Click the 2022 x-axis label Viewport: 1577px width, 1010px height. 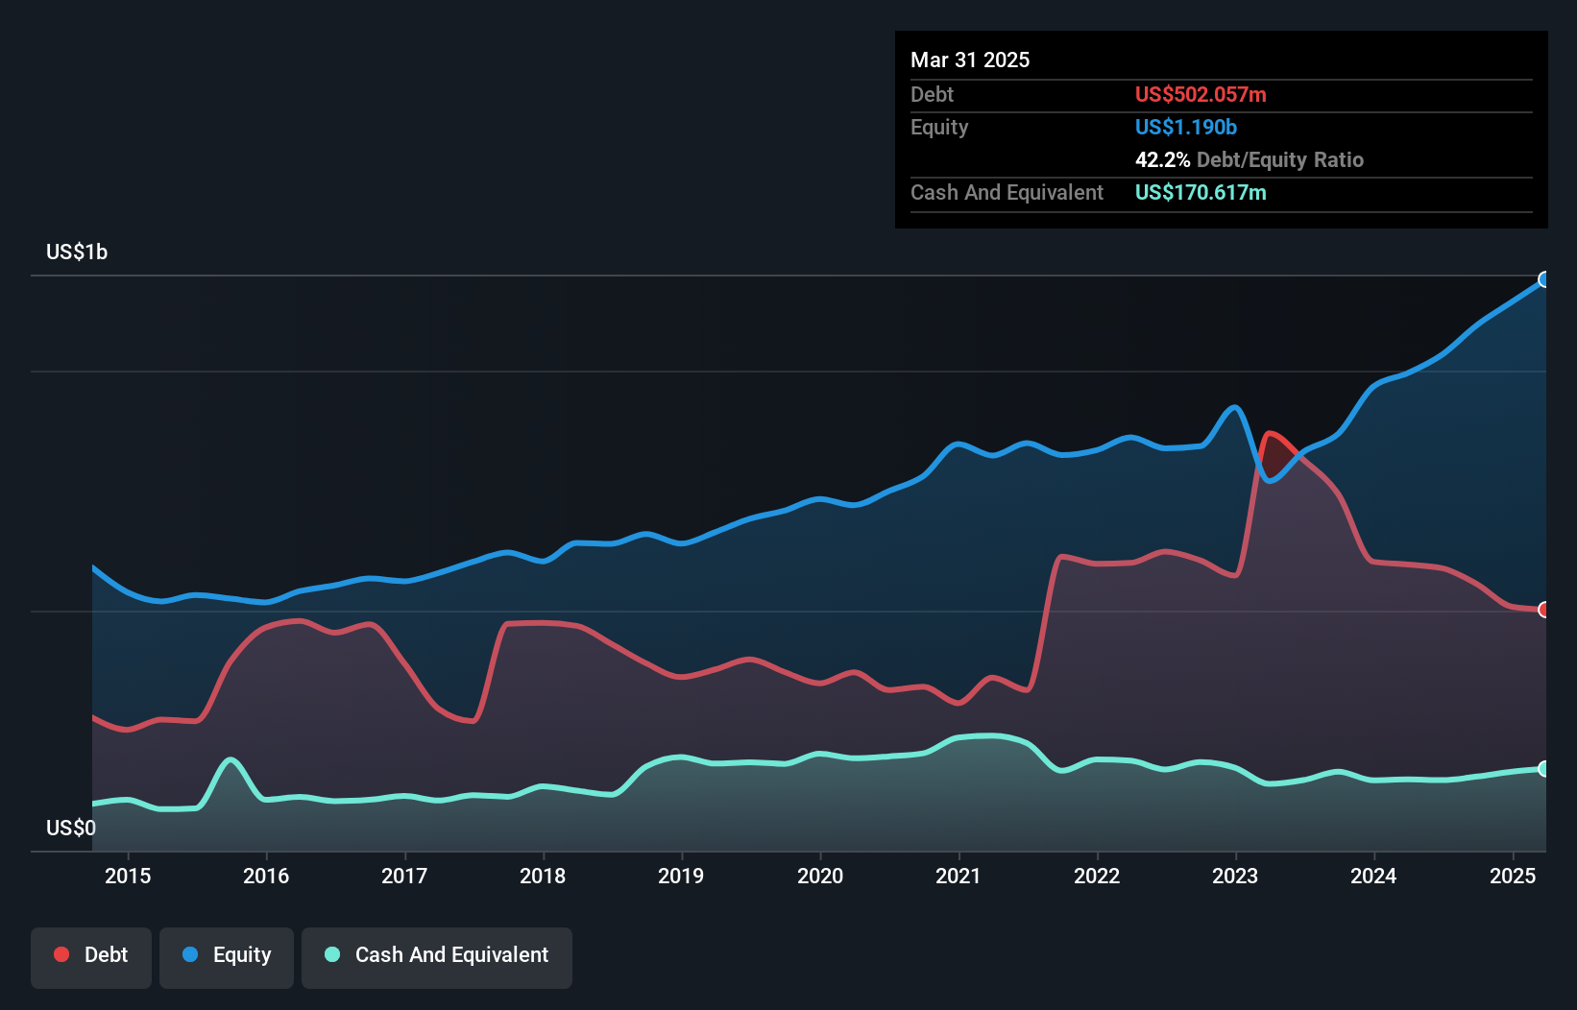pyautogui.click(x=1097, y=876)
